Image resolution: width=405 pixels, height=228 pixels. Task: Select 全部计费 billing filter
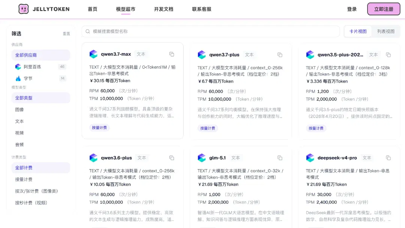click(41, 168)
